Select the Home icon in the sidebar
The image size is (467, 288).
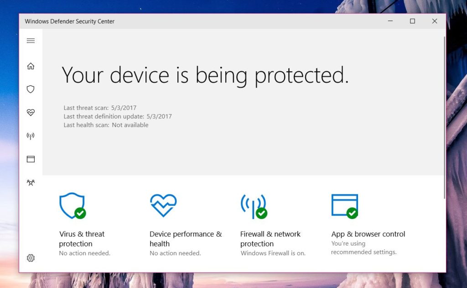click(31, 66)
